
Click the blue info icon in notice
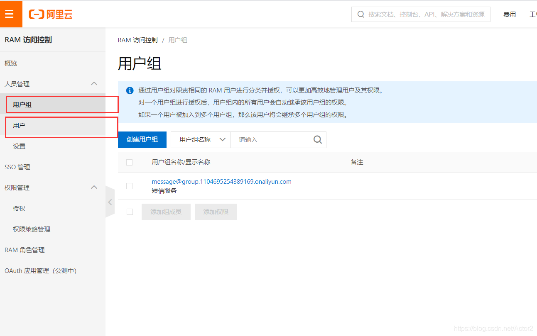click(130, 90)
